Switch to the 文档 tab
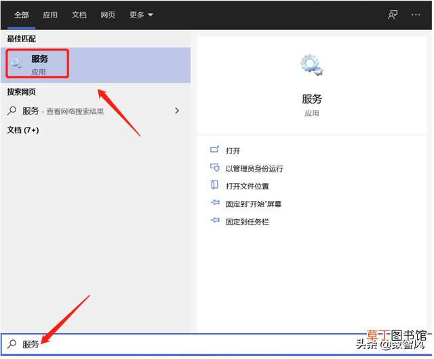This screenshot has height=359, width=434. pos(79,15)
